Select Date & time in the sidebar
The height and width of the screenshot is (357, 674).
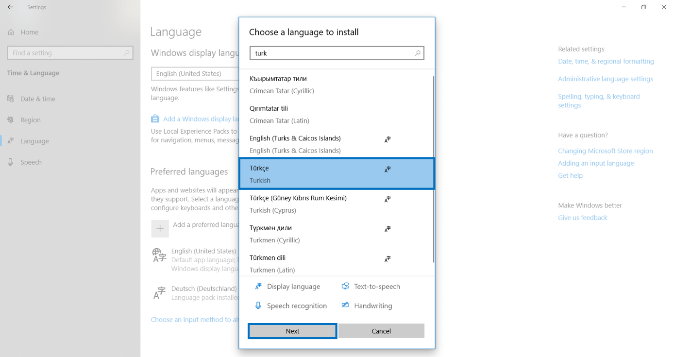(x=38, y=99)
